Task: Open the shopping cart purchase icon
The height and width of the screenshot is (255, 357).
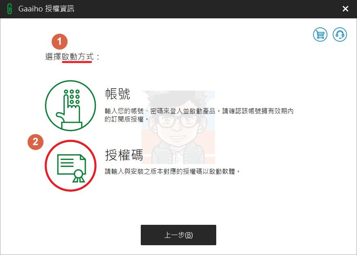Action: [320, 35]
